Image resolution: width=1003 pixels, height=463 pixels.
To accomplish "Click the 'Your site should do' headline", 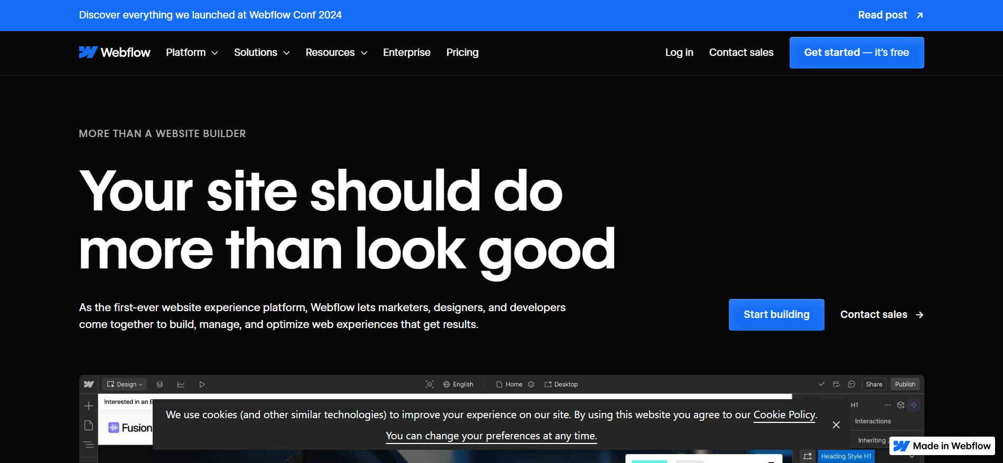I will 321,190.
